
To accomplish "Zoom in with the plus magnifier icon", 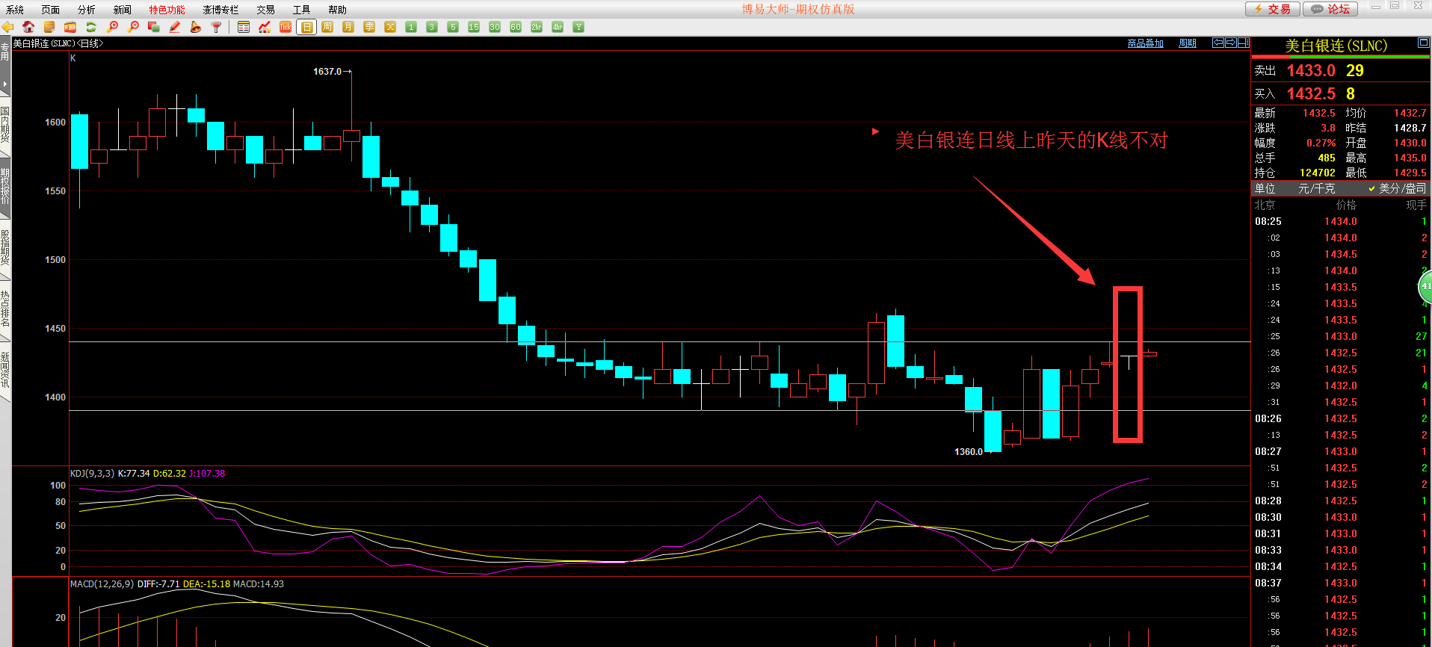I will (x=112, y=27).
